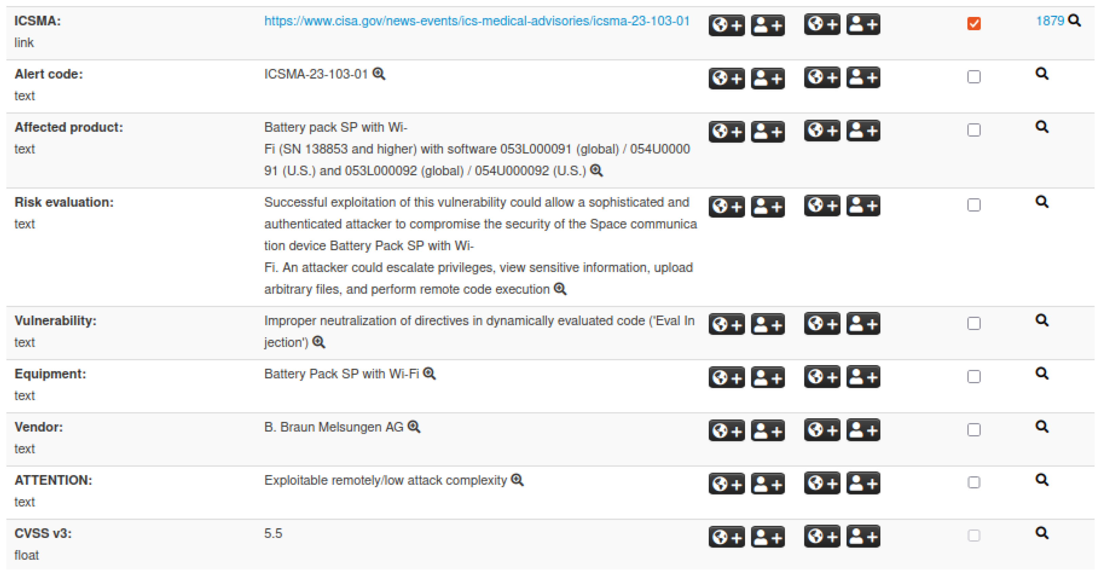Click magnifier after Battery Pack SP with Wi-Fi
The image size is (1102, 582).
click(429, 374)
